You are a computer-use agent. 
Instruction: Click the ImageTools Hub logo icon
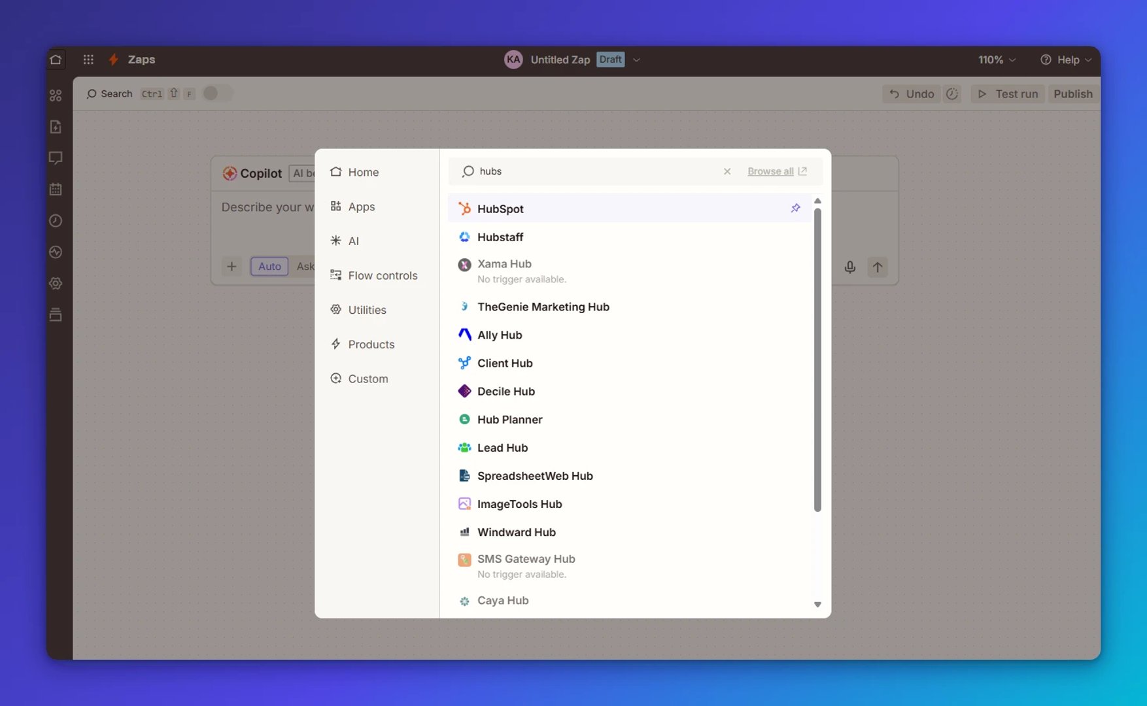point(464,504)
